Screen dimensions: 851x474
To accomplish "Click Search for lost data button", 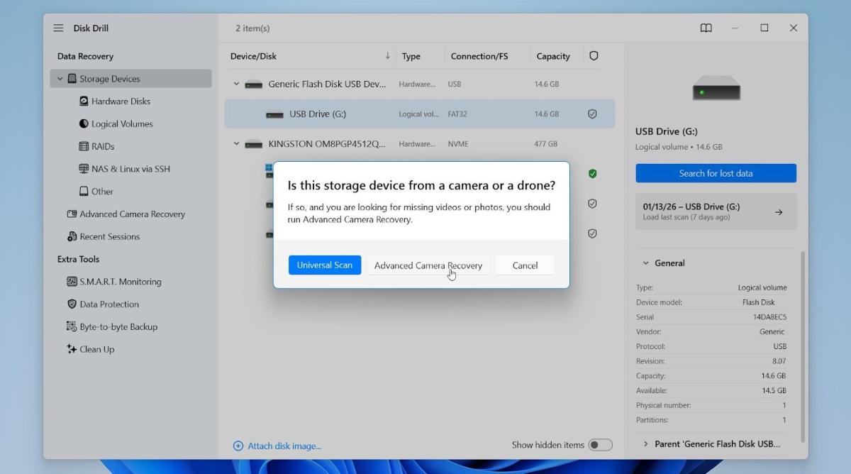I will tap(715, 173).
